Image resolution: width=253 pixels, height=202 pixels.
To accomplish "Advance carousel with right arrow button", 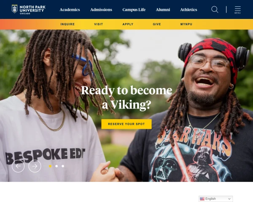I will click(35, 166).
